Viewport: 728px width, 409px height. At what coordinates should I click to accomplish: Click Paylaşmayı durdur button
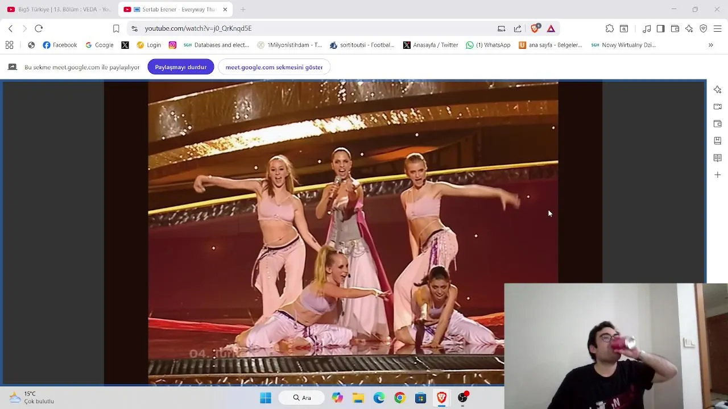pos(180,67)
